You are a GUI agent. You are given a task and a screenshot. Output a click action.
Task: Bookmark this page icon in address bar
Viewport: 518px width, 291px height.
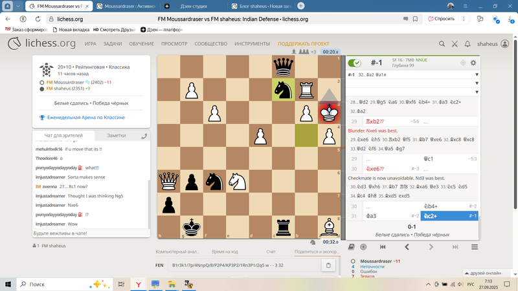coord(415,19)
